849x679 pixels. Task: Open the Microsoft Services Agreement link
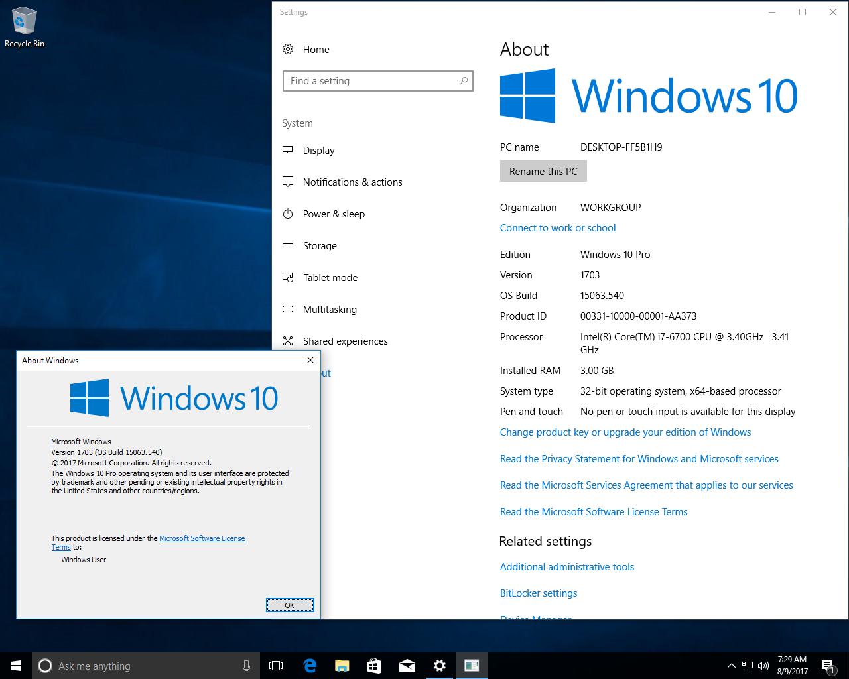pos(647,485)
